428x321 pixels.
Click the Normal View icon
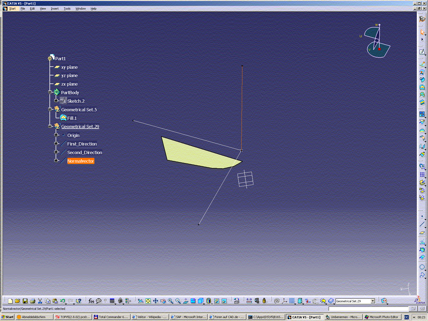(186, 301)
